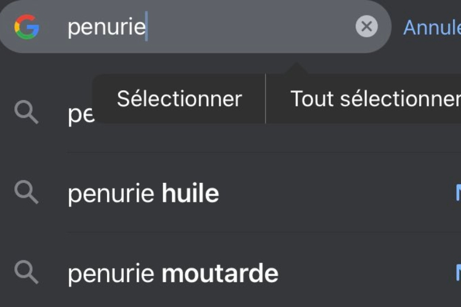Tap the Annuler link

[x=432, y=27]
